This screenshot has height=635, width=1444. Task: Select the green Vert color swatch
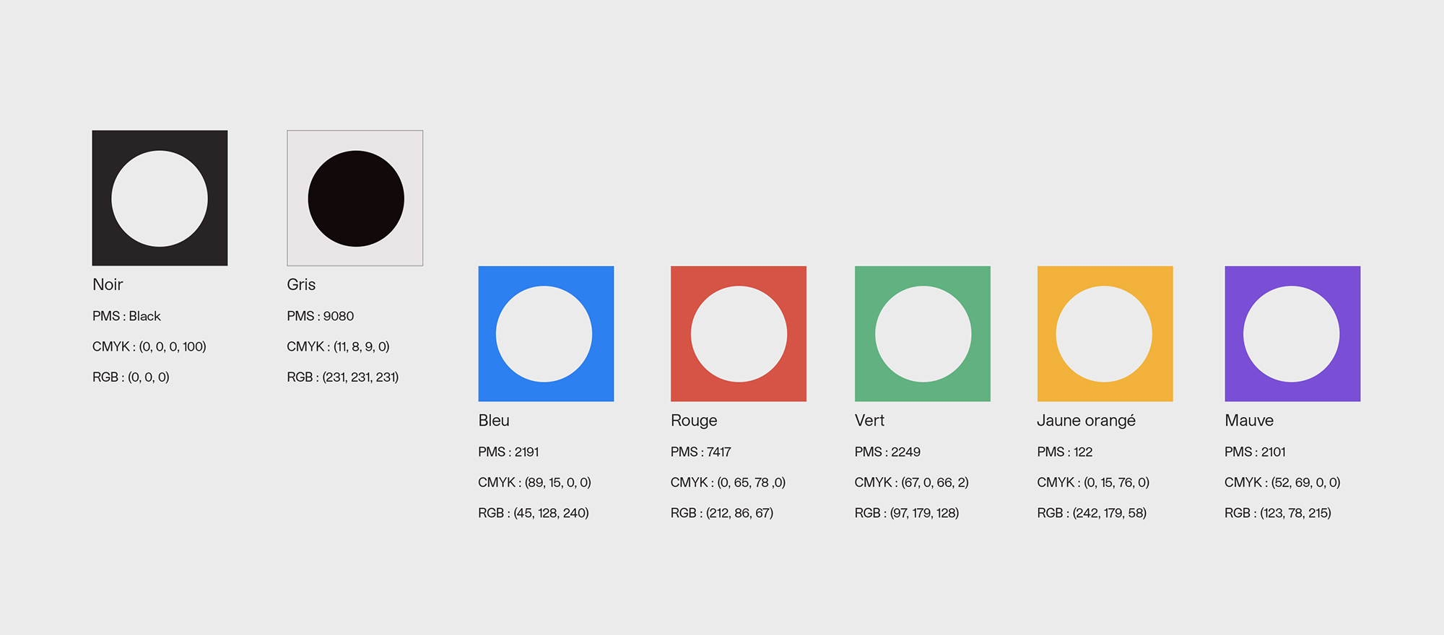(922, 333)
